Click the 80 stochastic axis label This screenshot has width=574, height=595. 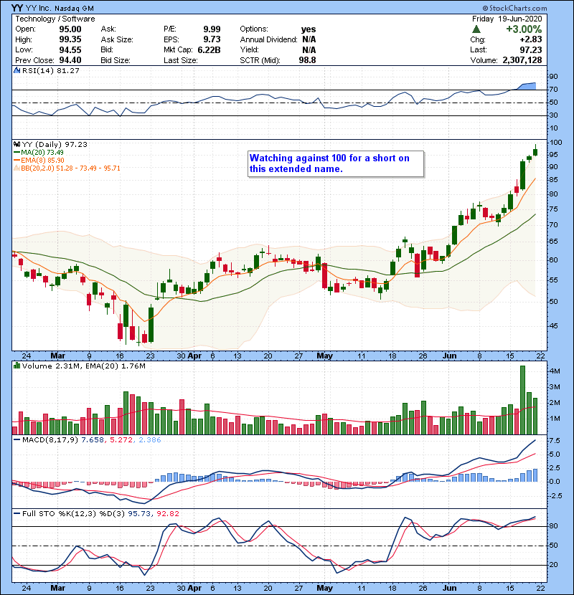(x=554, y=526)
